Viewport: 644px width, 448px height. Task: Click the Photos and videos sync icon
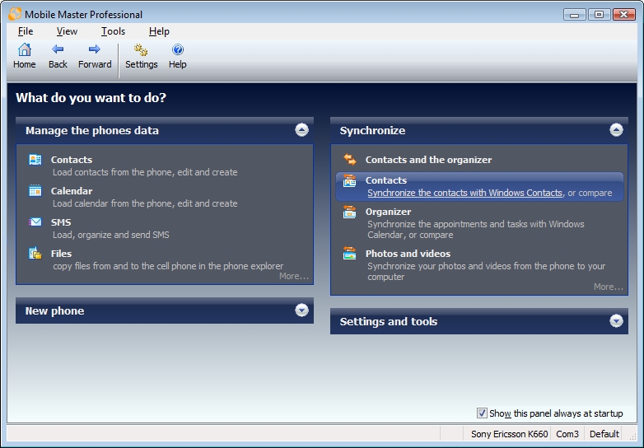click(x=350, y=254)
